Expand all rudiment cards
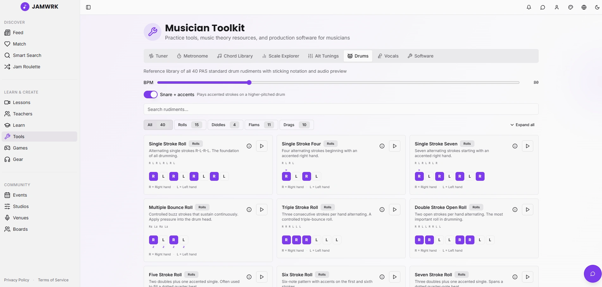 522,125
